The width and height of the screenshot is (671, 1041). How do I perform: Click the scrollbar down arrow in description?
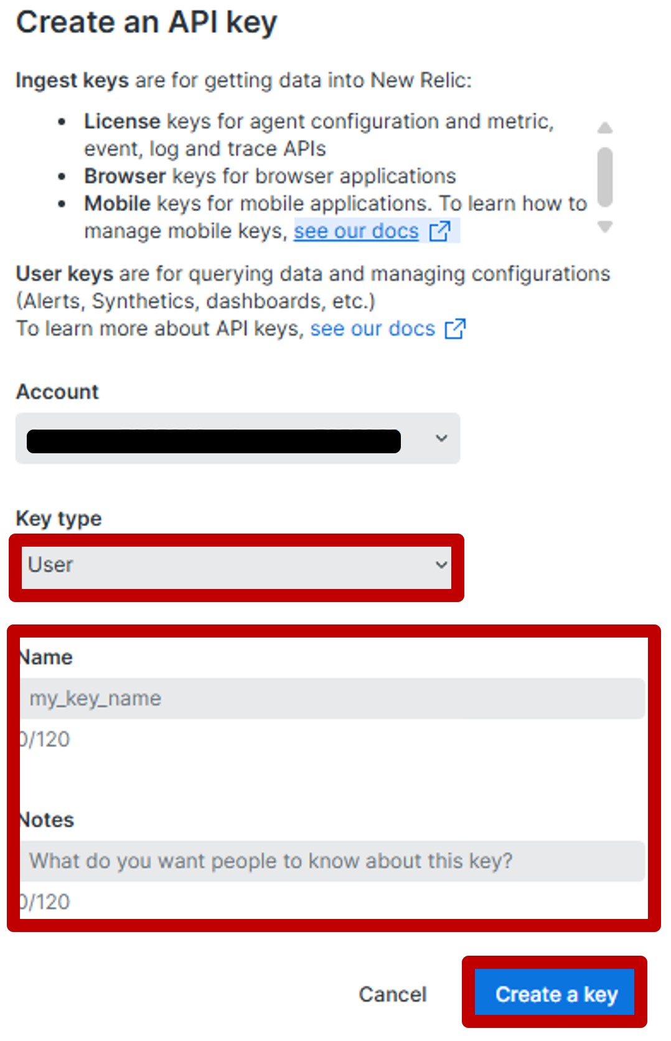click(x=605, y=226)
